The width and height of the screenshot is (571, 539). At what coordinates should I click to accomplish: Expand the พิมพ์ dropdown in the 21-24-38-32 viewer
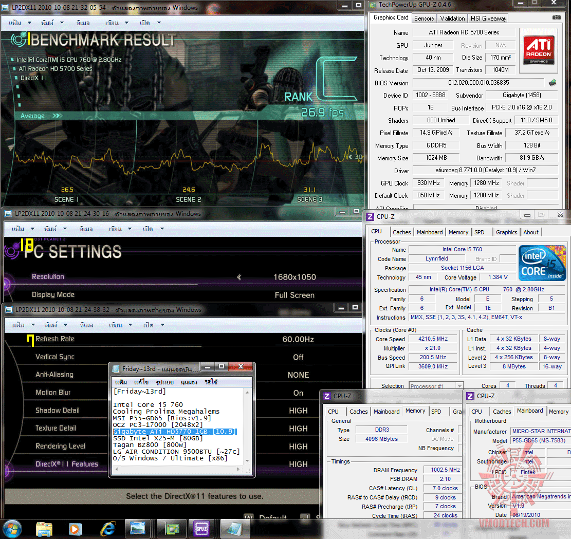point(66,325)
